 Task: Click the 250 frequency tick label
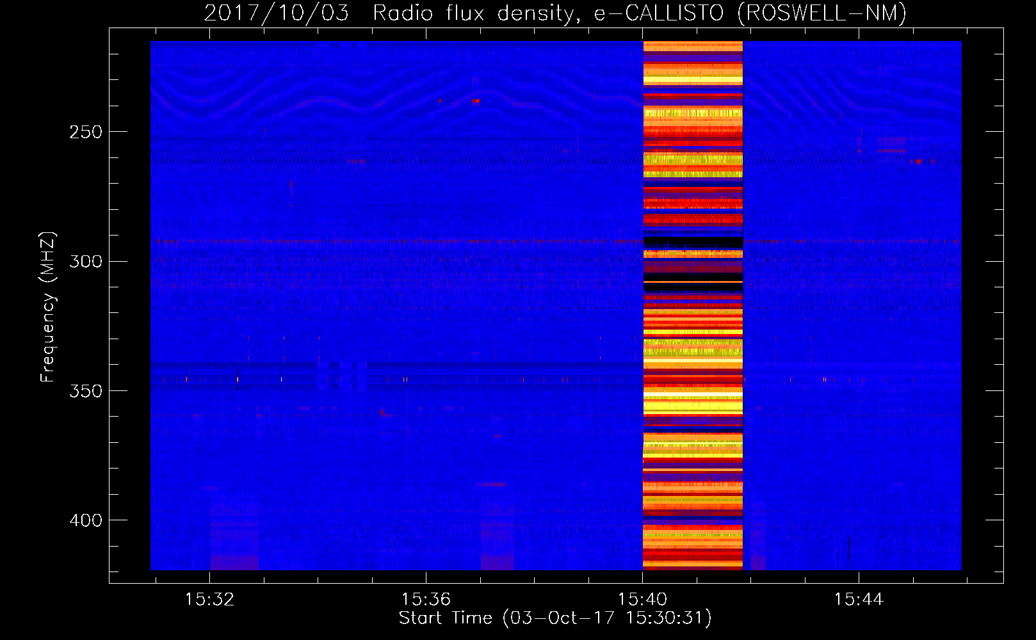86,132
